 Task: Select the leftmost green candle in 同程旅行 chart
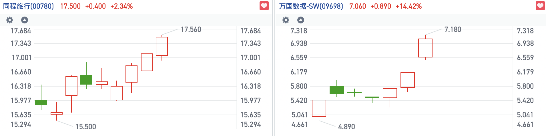[41, 103]
